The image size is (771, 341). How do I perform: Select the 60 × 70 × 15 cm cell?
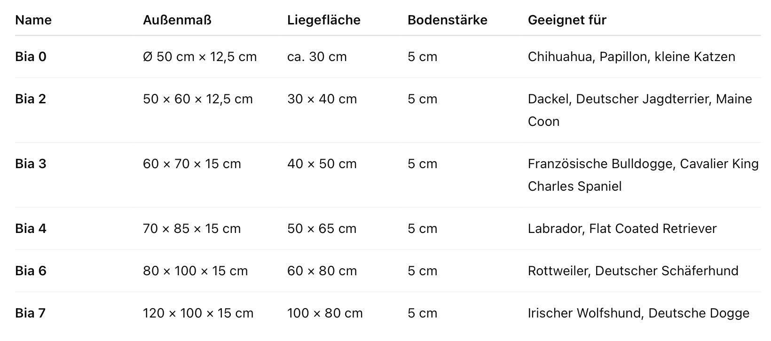tap(192, 164)
